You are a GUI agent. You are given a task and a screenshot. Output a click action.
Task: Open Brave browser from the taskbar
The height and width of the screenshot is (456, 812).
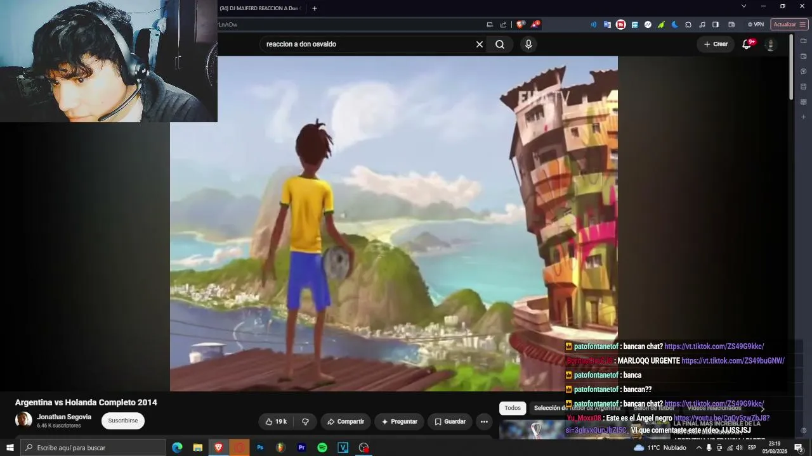coord(219,448)
